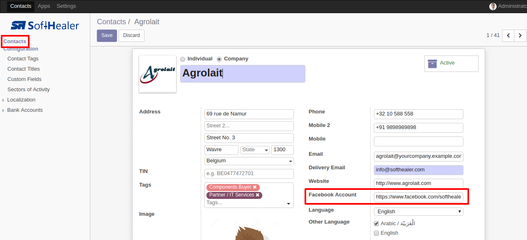Click the Administrator user menu
The width and height of the screenshot is (527, 240).
(x=508, y=6)
